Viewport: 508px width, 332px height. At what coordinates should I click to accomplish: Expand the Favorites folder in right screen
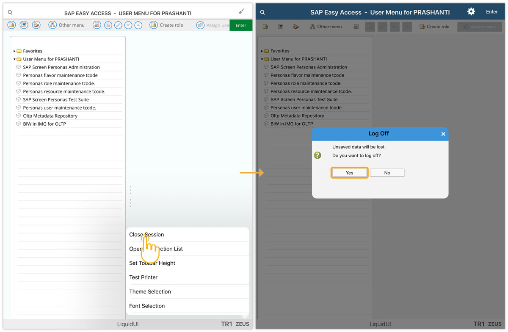tap(262, 51)
